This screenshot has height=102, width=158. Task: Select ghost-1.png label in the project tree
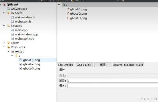32,60
